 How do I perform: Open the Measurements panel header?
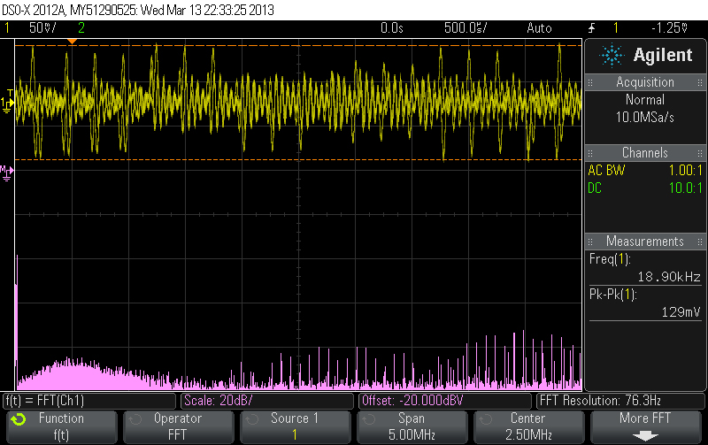pos(645,241)
